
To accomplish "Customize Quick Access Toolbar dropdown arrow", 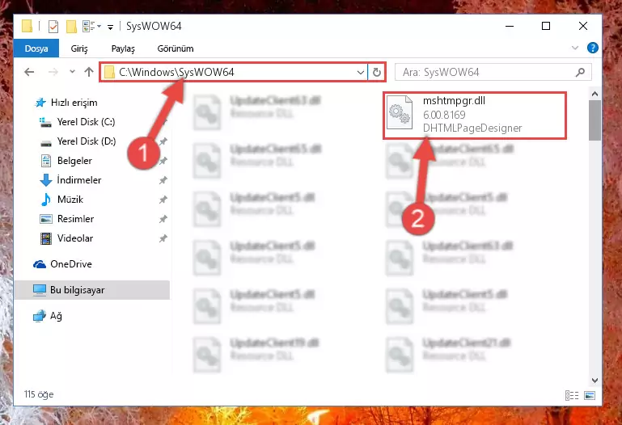I will [x=110, y=27].
